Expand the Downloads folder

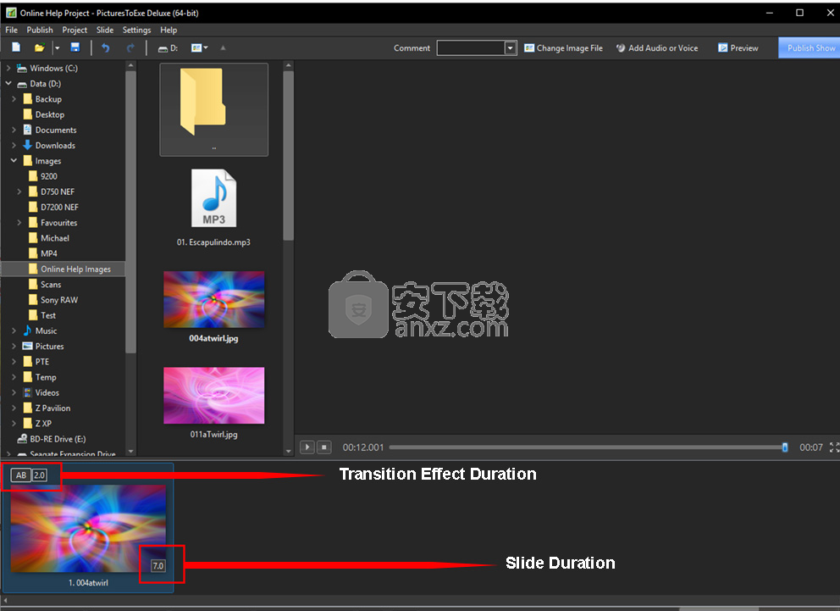point(14,145)
